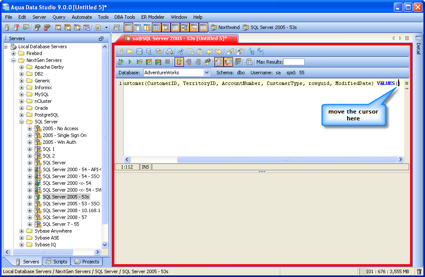Screen dimensions: 425x277
Task: Click the calculator-style icon in the main toolbar
Action: point(117,27)
